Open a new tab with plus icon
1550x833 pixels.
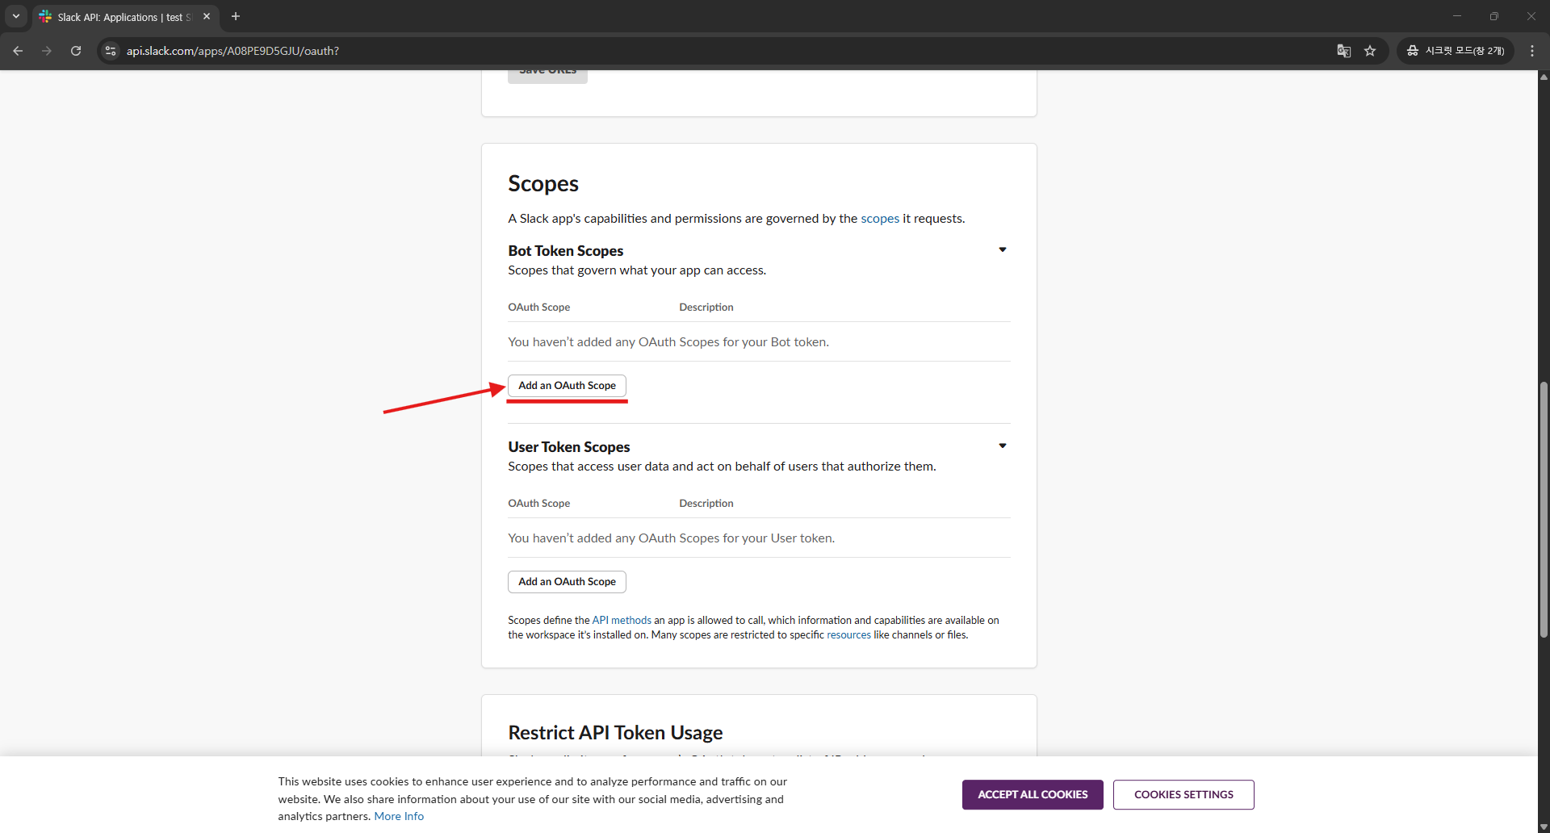(x=236, y=16)
